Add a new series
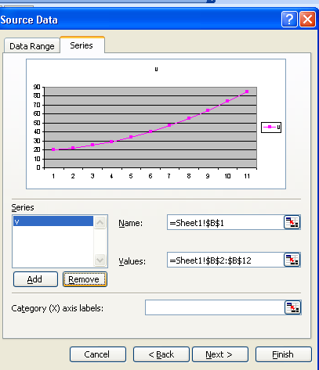This screenshot has width=319, height=370. tap(35, 279)
